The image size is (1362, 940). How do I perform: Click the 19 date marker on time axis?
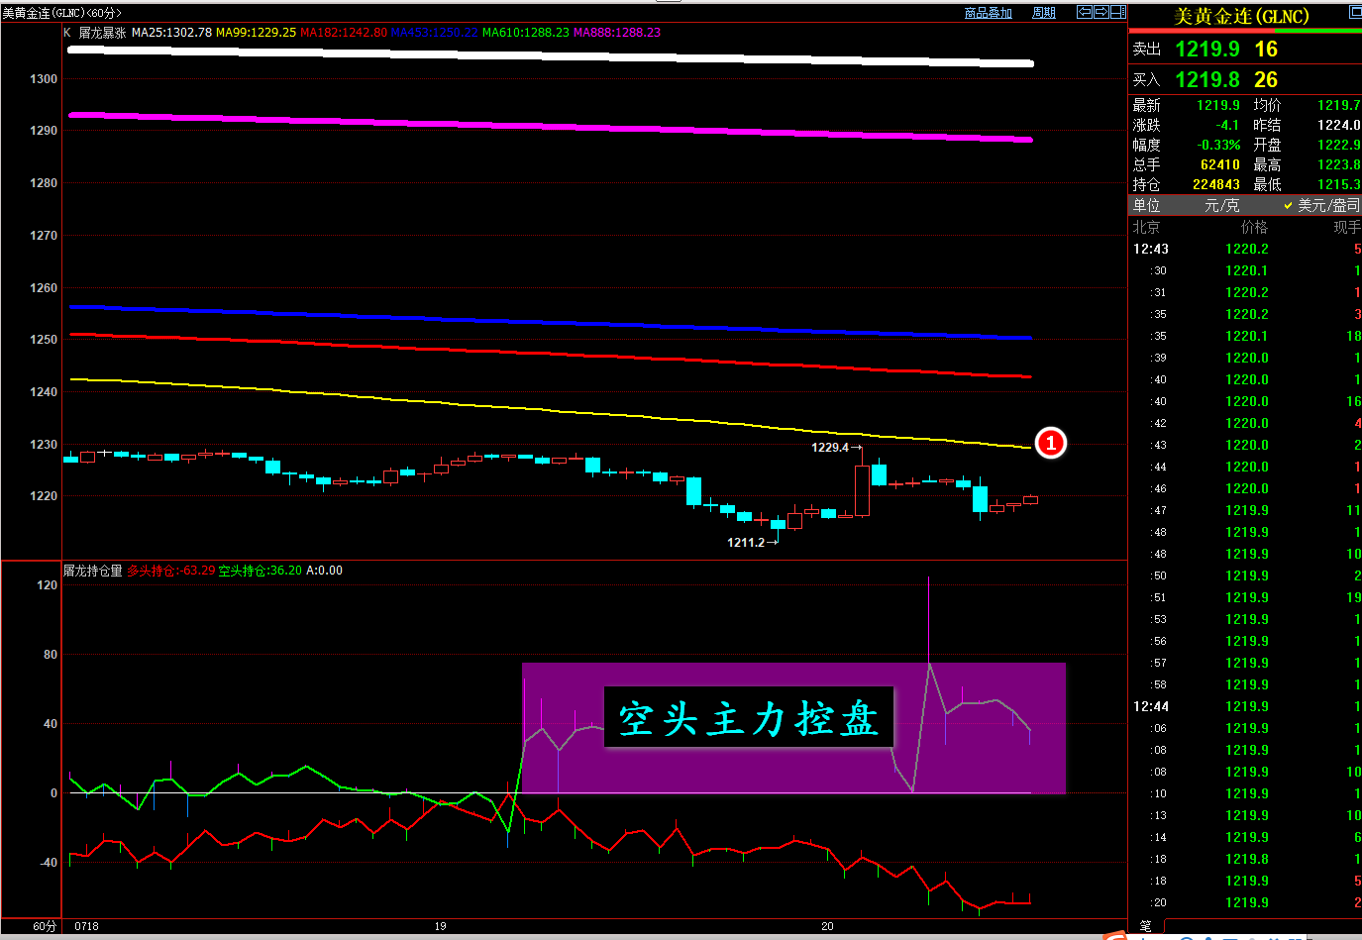coord(440,926)
